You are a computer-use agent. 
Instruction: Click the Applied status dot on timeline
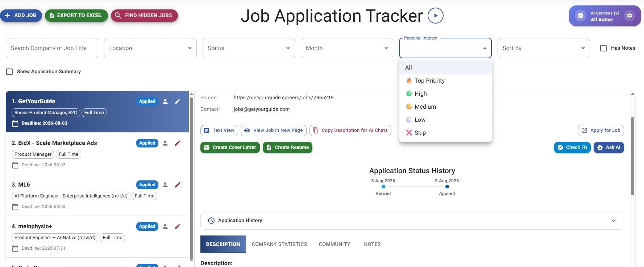(x=447, y=187)
